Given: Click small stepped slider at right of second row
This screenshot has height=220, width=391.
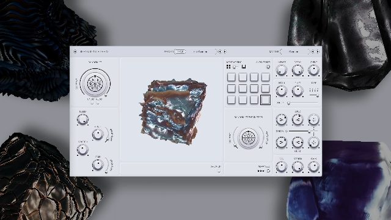Looking at the screenshot, I should pyautogui.click(x=314, y=95).
